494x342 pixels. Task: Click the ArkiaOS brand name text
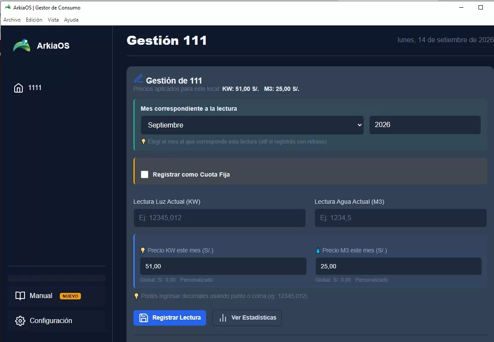(x=53, y=46)
